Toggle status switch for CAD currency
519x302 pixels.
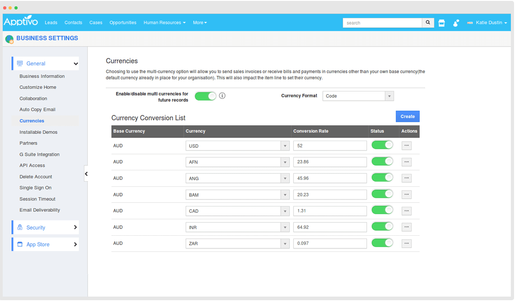[x=382, y=210]
